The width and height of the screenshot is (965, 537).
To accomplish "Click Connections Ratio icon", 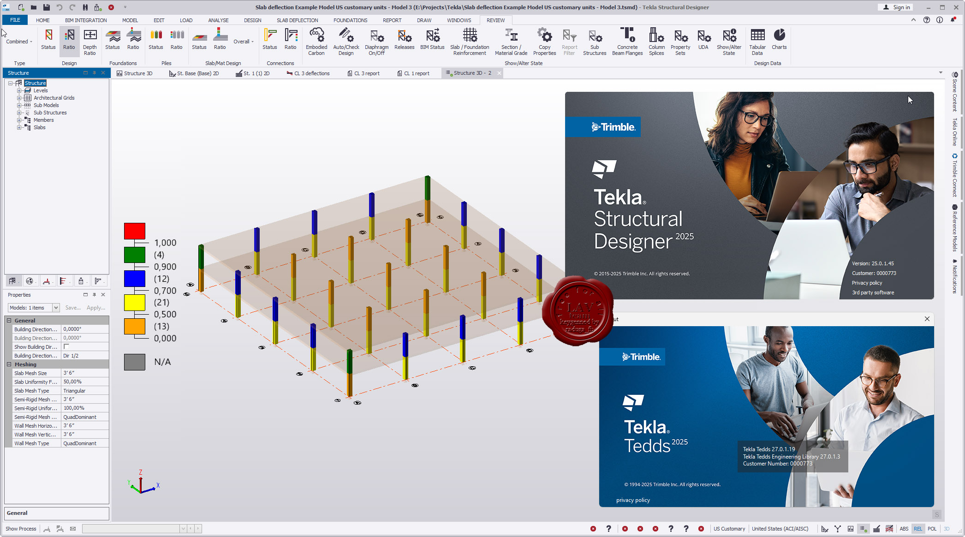I will click(x=291, y=39).
